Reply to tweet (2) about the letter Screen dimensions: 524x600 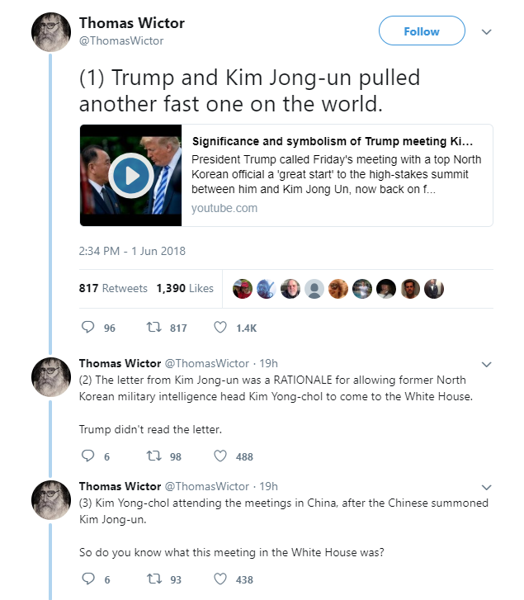tap(88, 456)
